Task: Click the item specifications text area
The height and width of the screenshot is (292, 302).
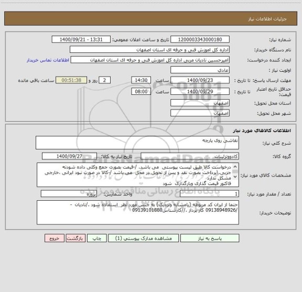Action: pyautogui.click(x=138, y=175)
